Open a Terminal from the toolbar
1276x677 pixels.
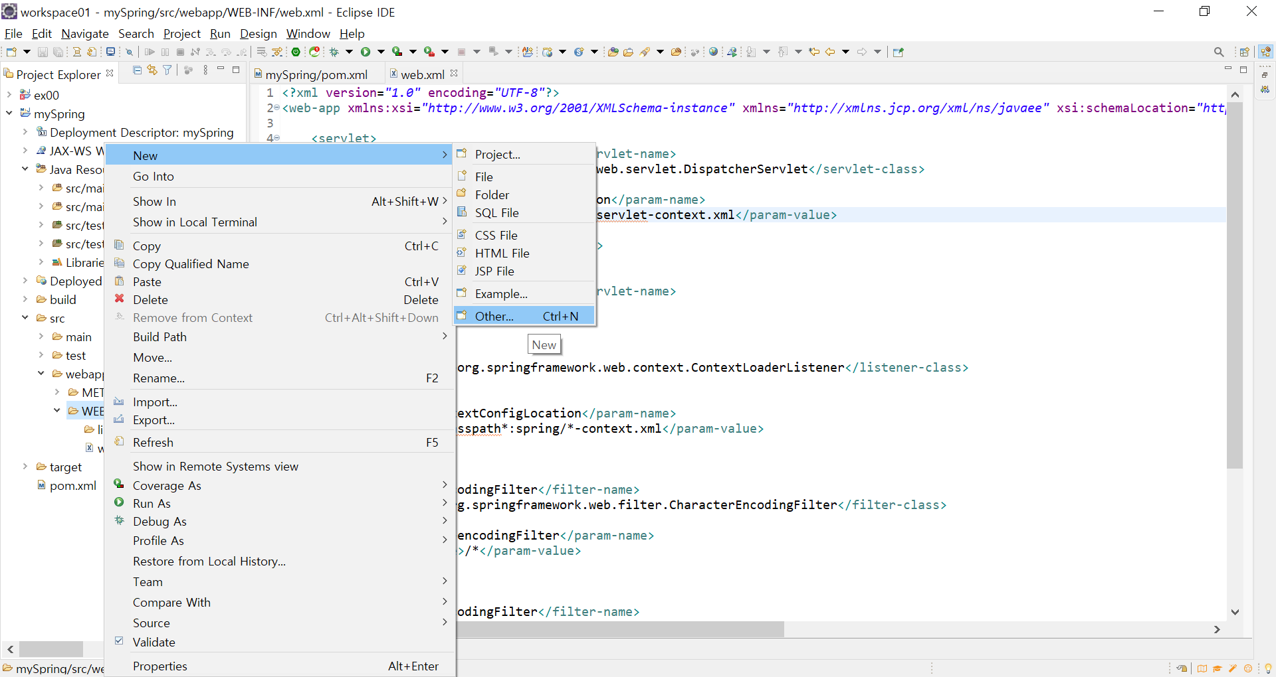pyautogui.click(x=110, y=52)
